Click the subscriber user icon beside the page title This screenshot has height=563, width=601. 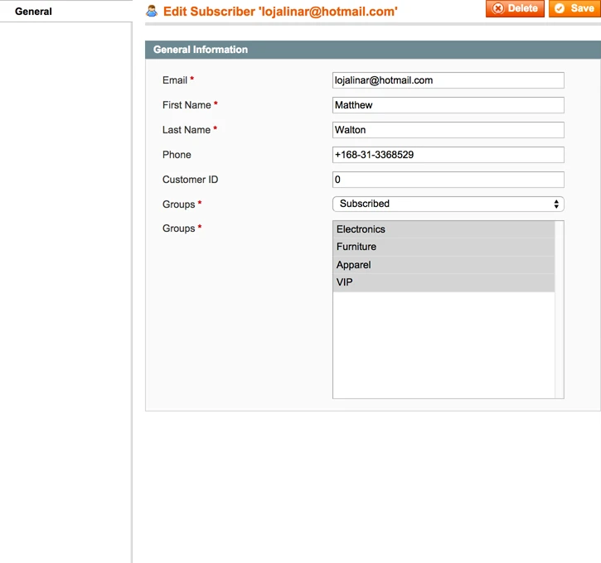152,11
